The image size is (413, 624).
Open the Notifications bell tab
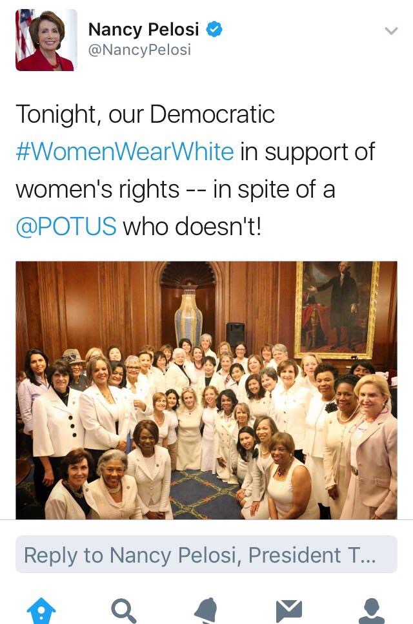206,611
